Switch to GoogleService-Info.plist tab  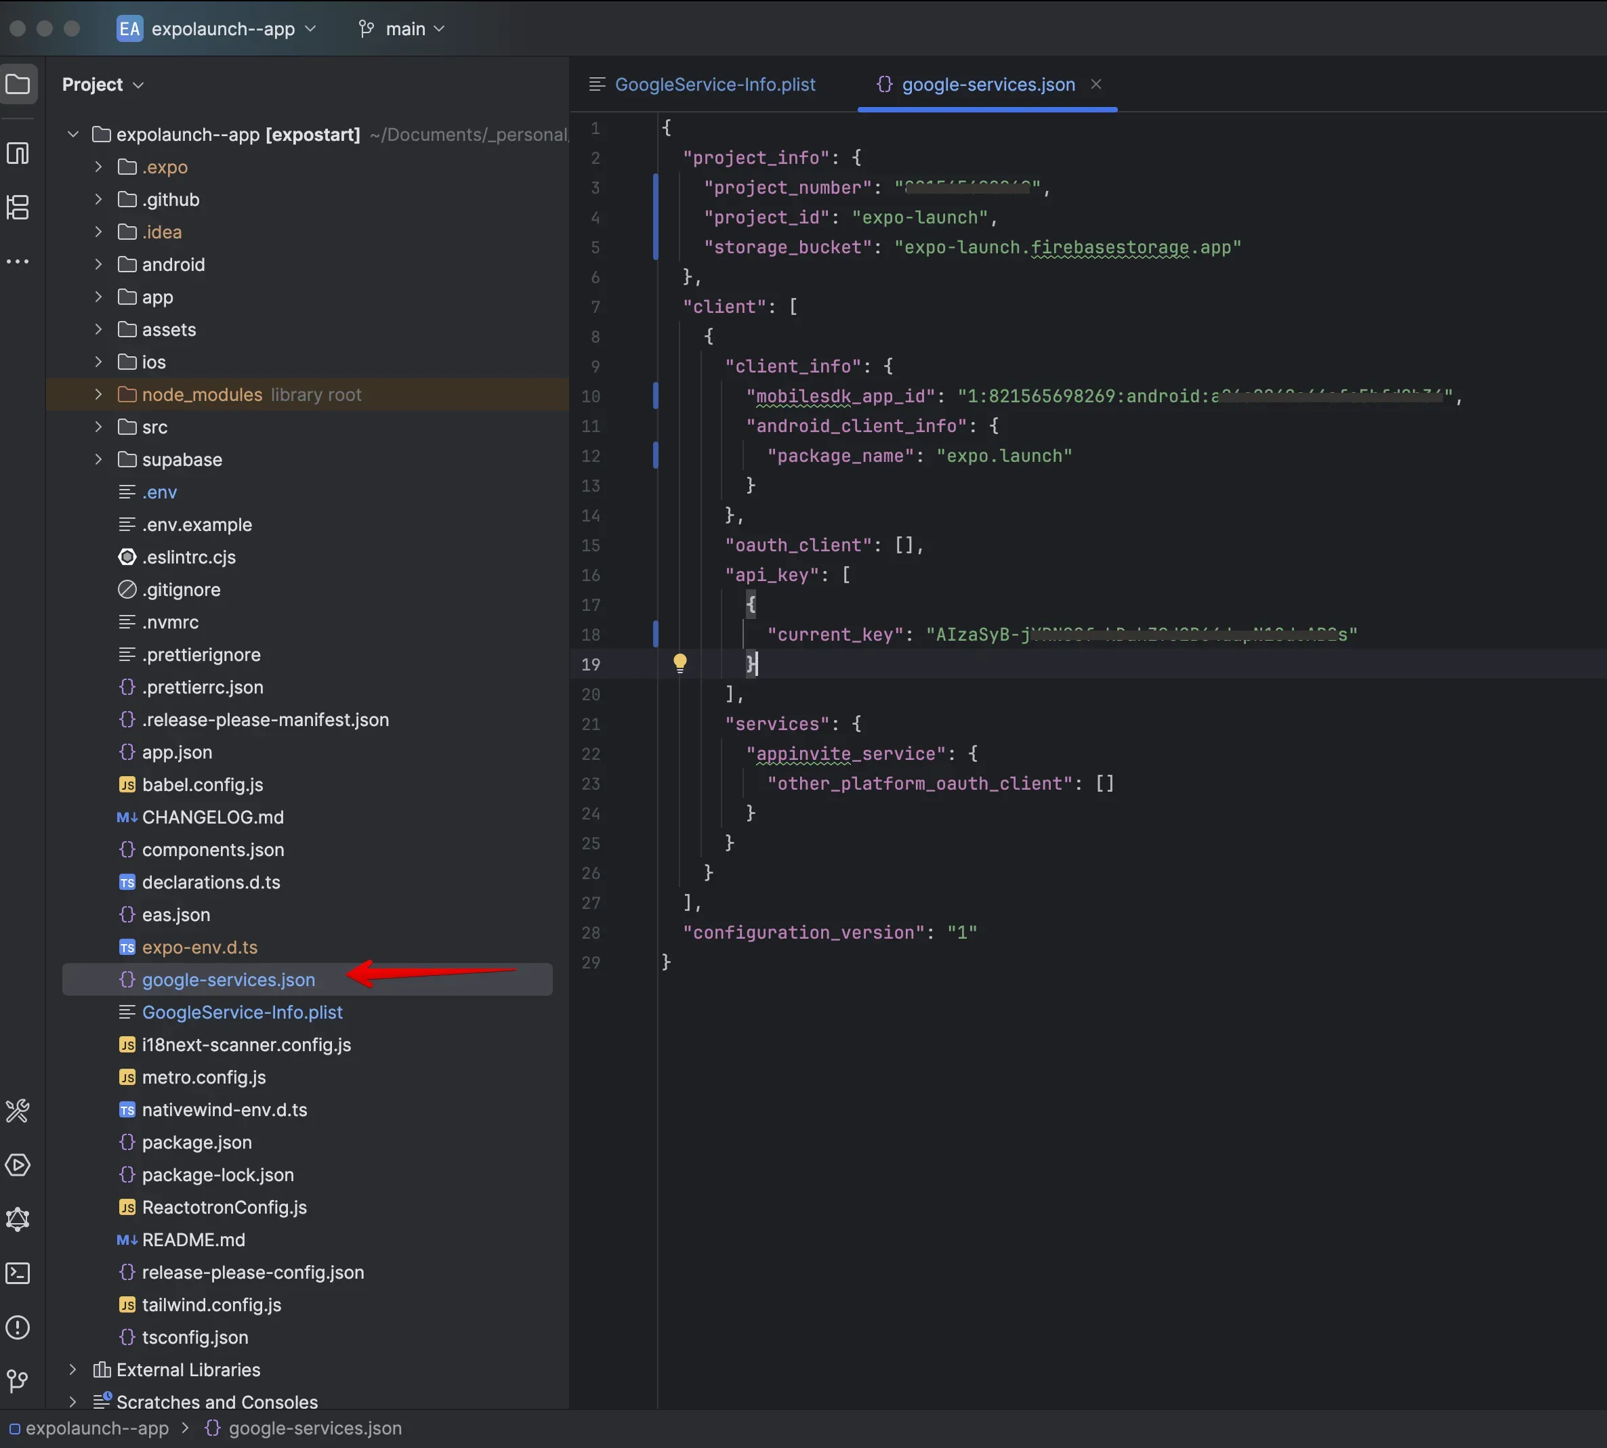pos(702,85)
